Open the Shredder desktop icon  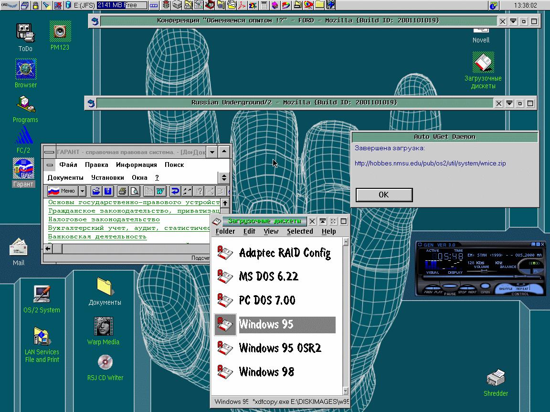click(496, 382)
